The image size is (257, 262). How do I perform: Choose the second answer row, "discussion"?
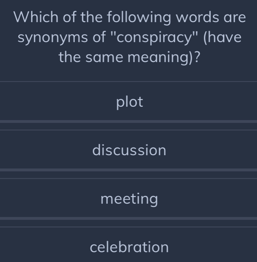pos(129,150)
